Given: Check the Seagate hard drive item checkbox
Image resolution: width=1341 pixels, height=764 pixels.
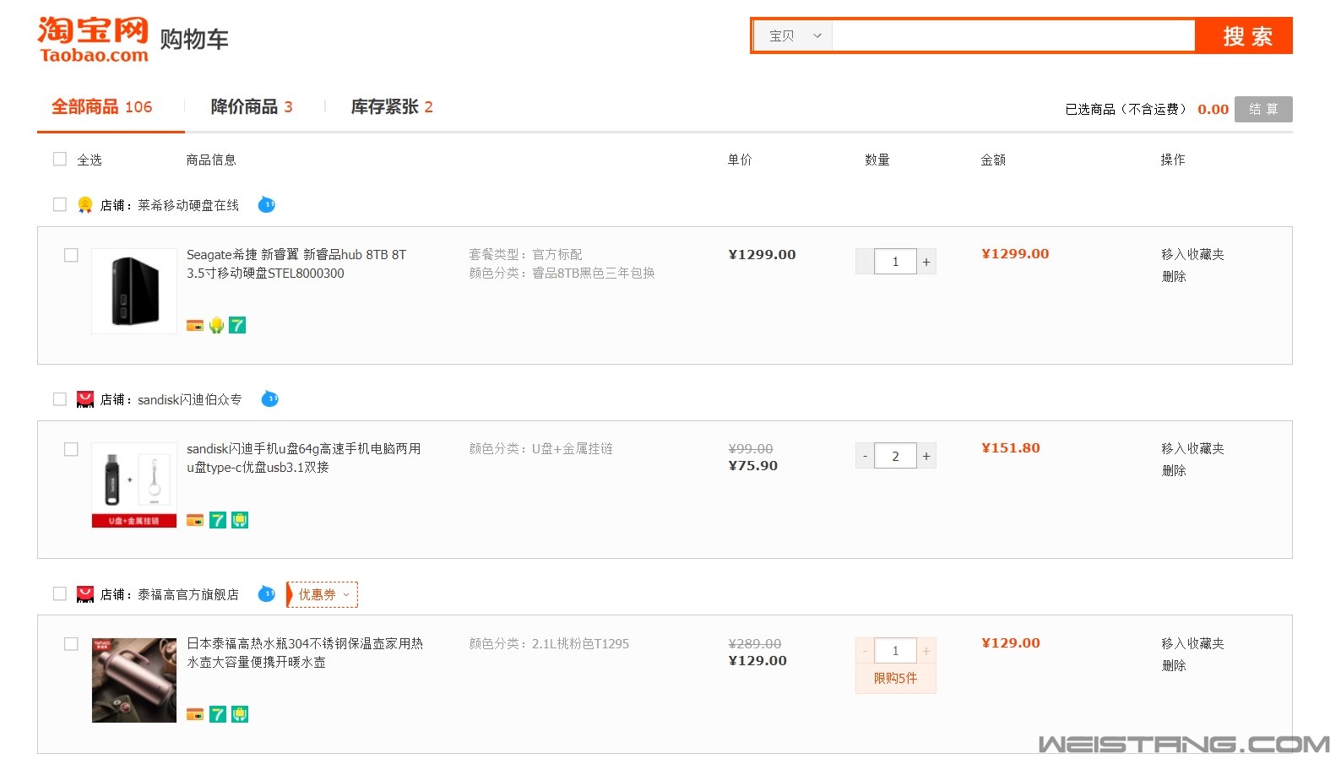Looking at the screenshot, I should pos(72,255).
